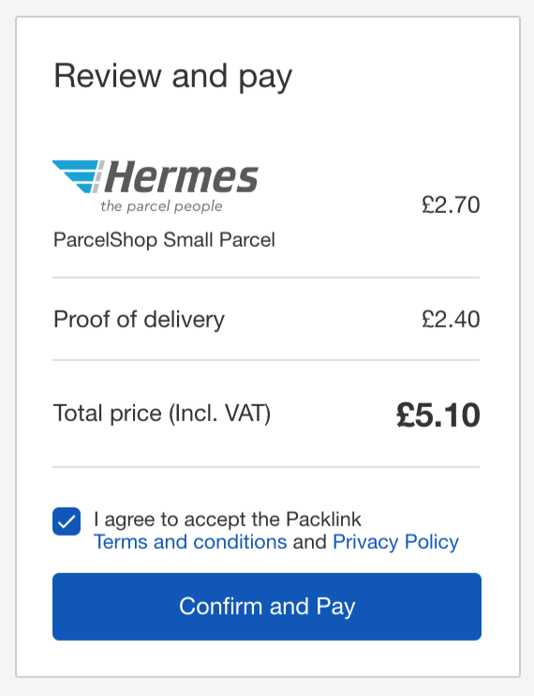Untick the Packlink terms agreement checkbox
The image size is (534, 696).
pyautogui.click(x=67, y=522)
